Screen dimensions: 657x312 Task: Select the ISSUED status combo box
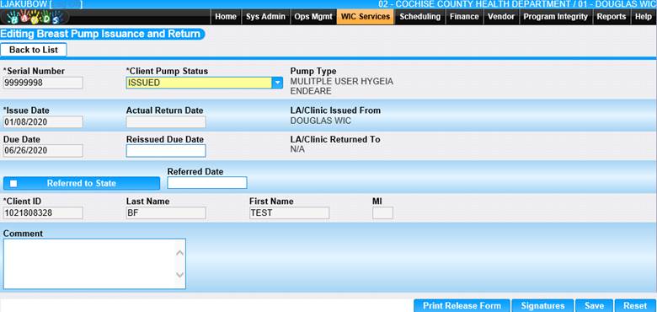[205, 83]
